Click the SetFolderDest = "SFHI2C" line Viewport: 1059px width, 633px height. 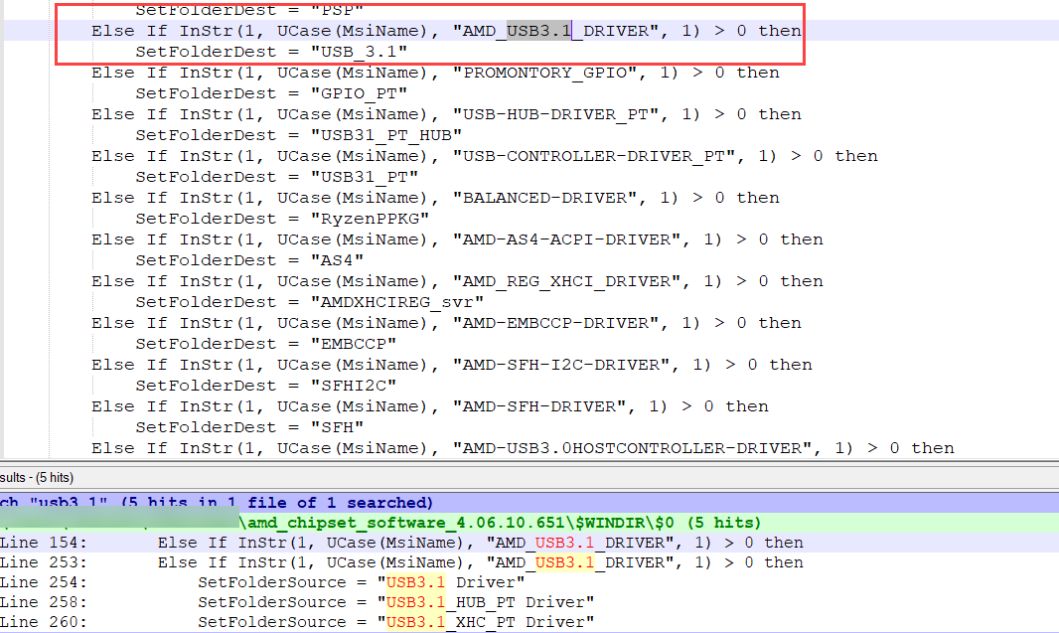[x=265, y=386]
